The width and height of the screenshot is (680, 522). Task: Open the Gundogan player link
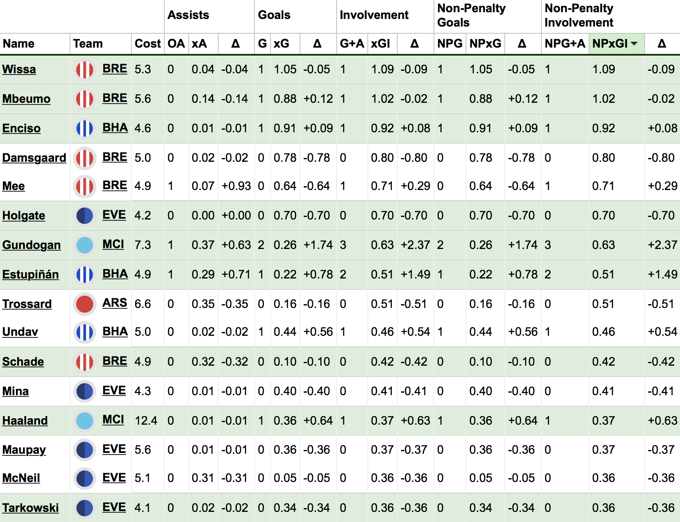(x=32, y=245)
